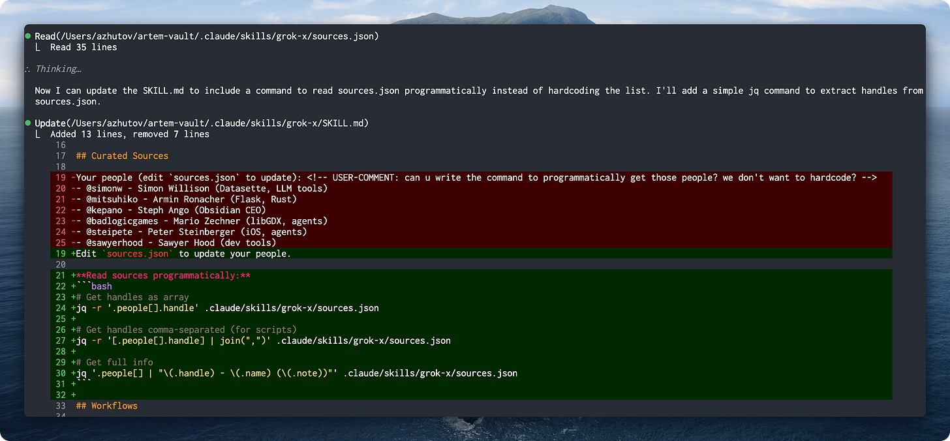Click the sentence starting 'Now I can update the SKILL.md'
This screenshot has width=950, height=441.
(478, 96)
